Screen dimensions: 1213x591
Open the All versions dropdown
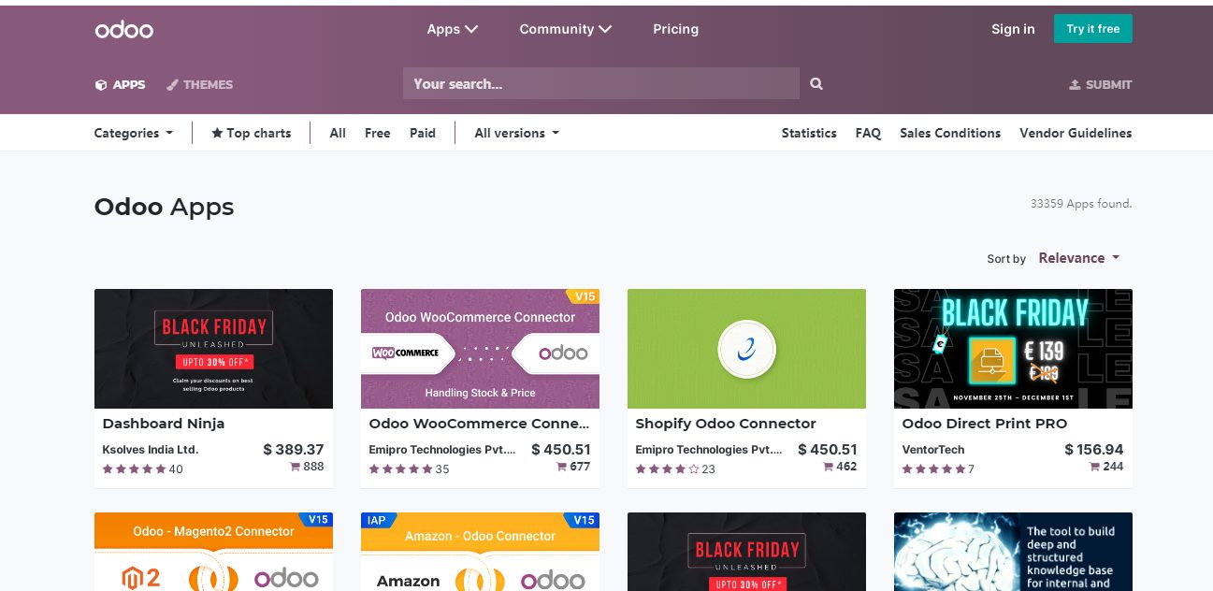516,133
